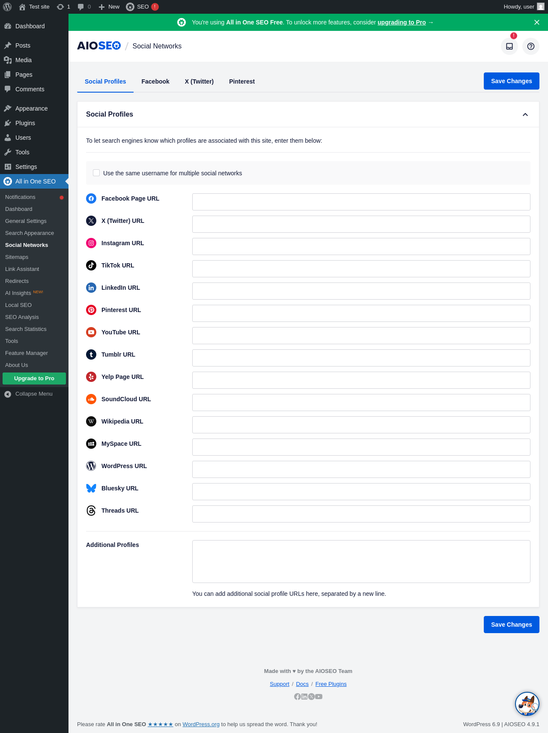
Task: Click the updates icon in admin bar
Action: (63, 7)
